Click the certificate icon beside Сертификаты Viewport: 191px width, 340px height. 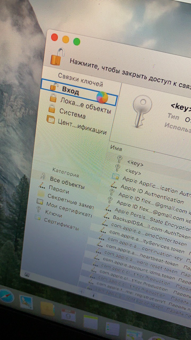click(38, 218)
